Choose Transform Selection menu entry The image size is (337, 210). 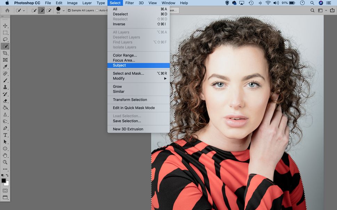click(x=139, y=100)
